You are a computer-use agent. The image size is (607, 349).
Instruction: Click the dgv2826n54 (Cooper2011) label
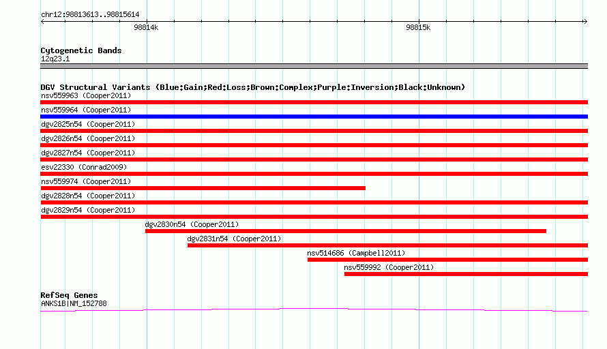(x=88, y=138)
